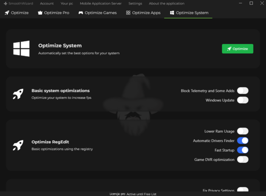Viewport: 266px width, 196px height.
Task: Turn off the Fast Startup switch
Action: [x=243, y=150]
